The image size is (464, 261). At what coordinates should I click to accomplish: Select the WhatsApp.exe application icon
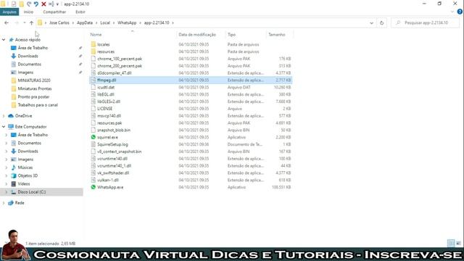[x=94, y=187]
